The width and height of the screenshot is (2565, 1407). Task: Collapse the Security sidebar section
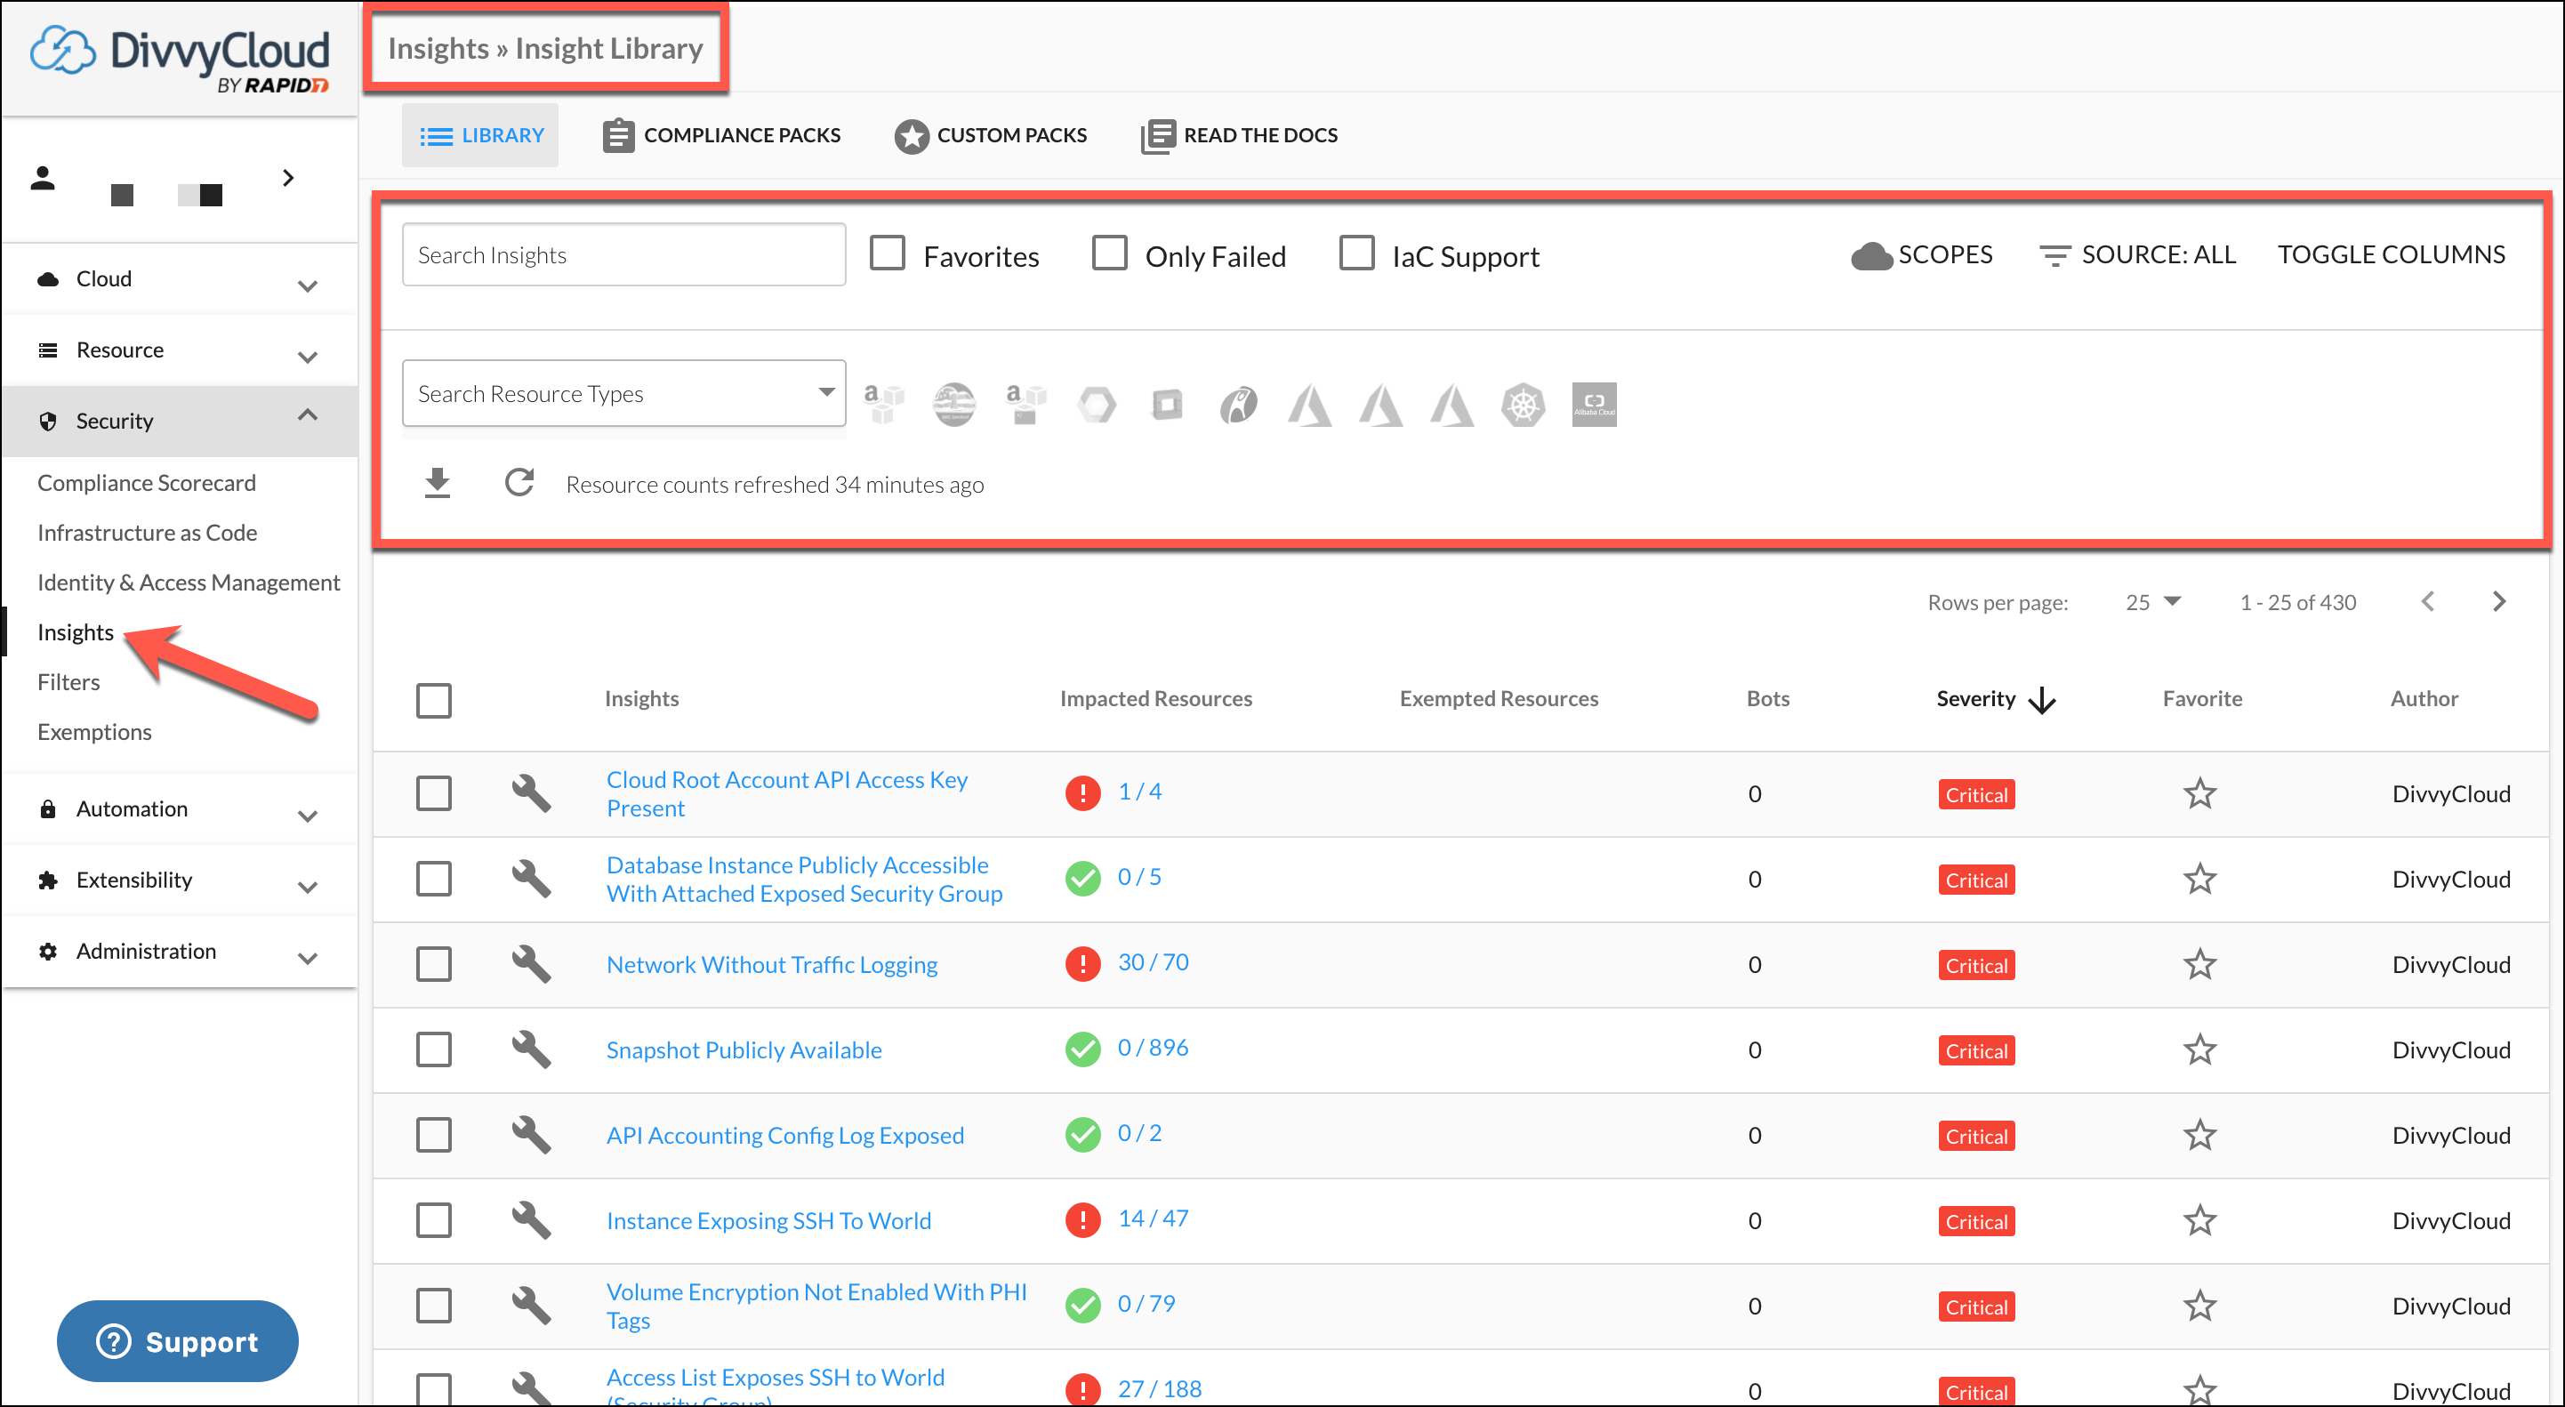pyautogui.click(x=180, y=422)
